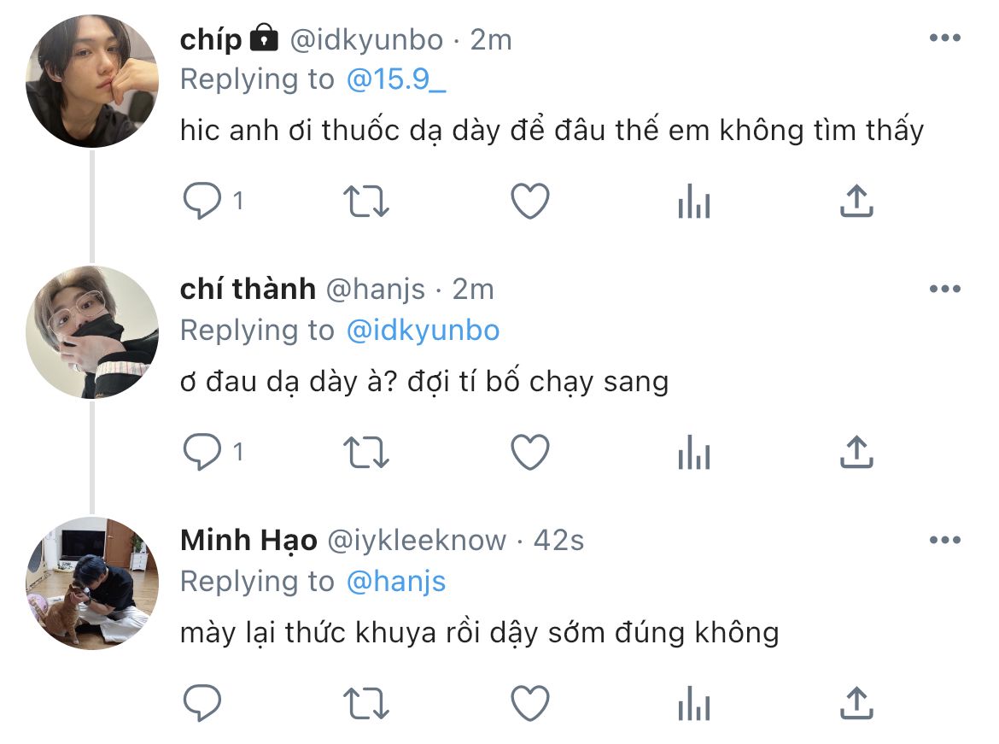999x744 pixels.
Task: View analytics for chíp's tweet
Action: point(693,203)
